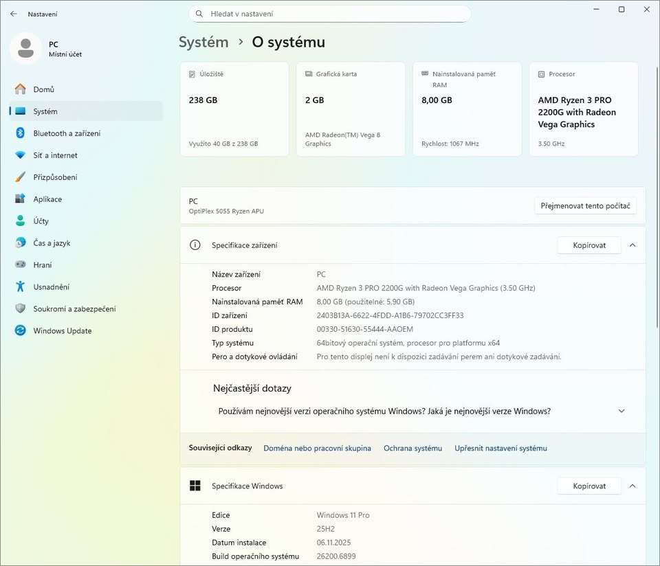The height and width of the screenshot is (566, 660).
Task: Click the Hledat v nastavení search field
Action: (x=330, y=14)
